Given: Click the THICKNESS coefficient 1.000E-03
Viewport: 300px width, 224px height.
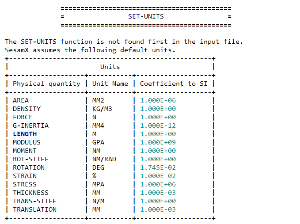Looking at the screenshot, I should coord(158,193).
